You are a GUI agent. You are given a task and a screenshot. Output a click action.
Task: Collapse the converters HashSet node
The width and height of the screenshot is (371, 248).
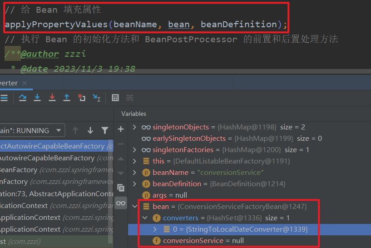[x=145, y=218]
